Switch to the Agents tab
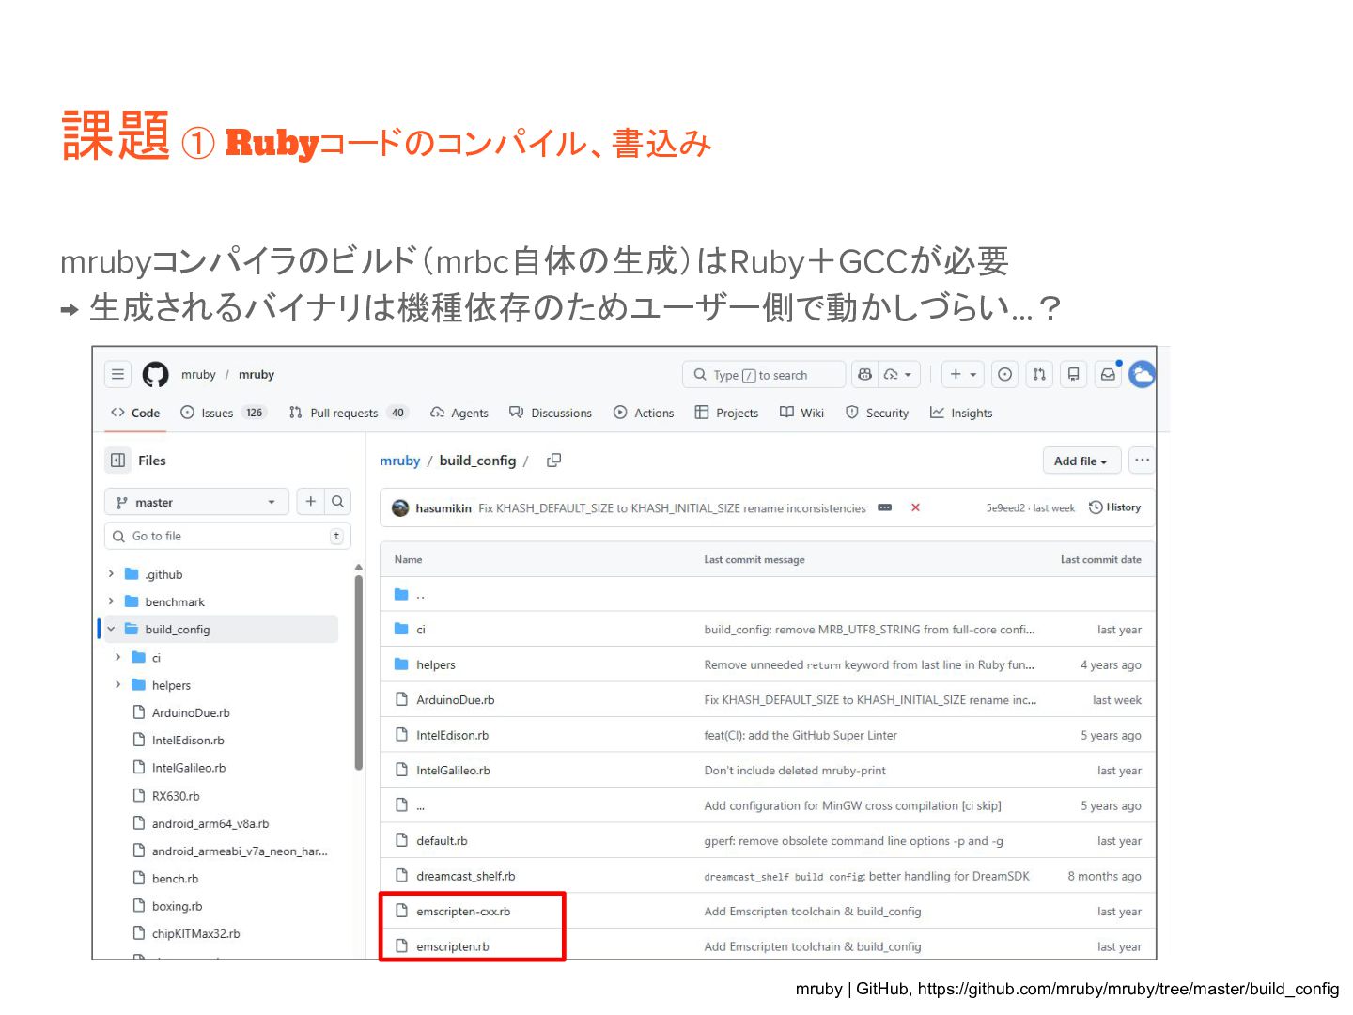Screen dimensions: 1353x1015 [459, 413]
